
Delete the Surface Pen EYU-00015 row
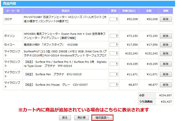tap(166, 74)
